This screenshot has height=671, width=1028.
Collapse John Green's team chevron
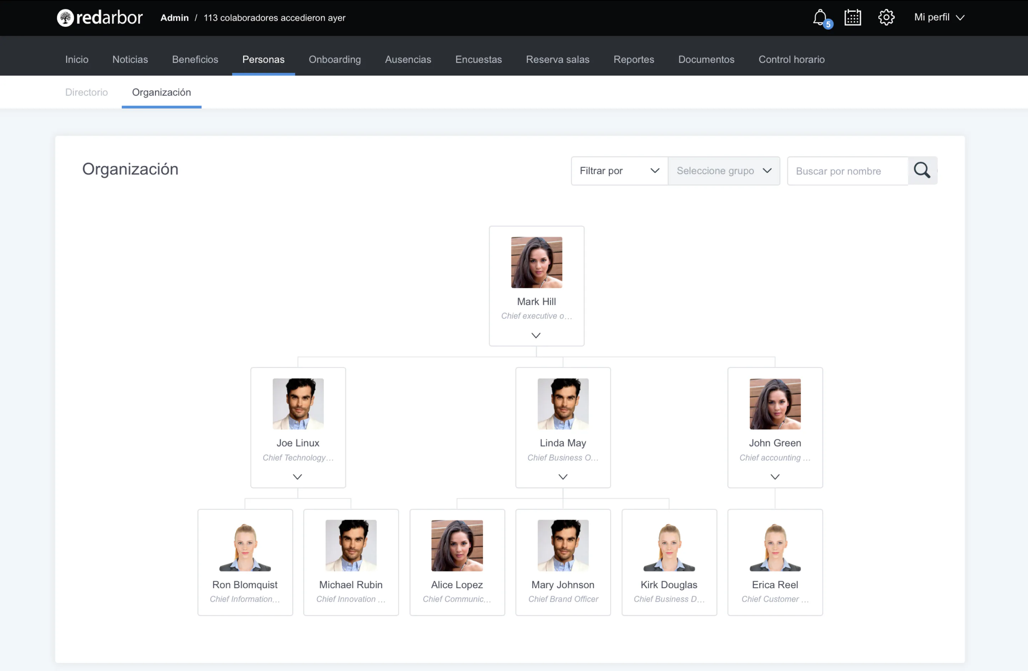pos(775,477)
